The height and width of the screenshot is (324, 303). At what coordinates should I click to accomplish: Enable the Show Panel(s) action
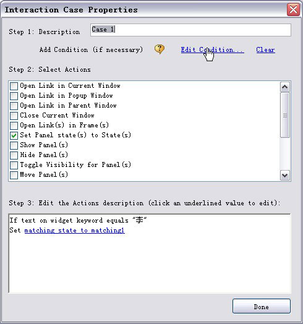pos(14,145)
